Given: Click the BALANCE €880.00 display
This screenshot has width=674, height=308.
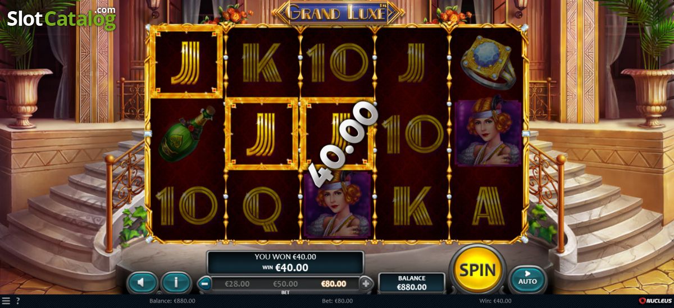Looking at the screenshot, I should pos(412,283).
